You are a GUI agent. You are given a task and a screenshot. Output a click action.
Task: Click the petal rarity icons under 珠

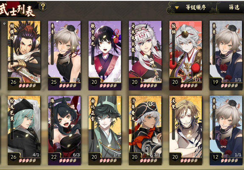click(x=68, y=161)
